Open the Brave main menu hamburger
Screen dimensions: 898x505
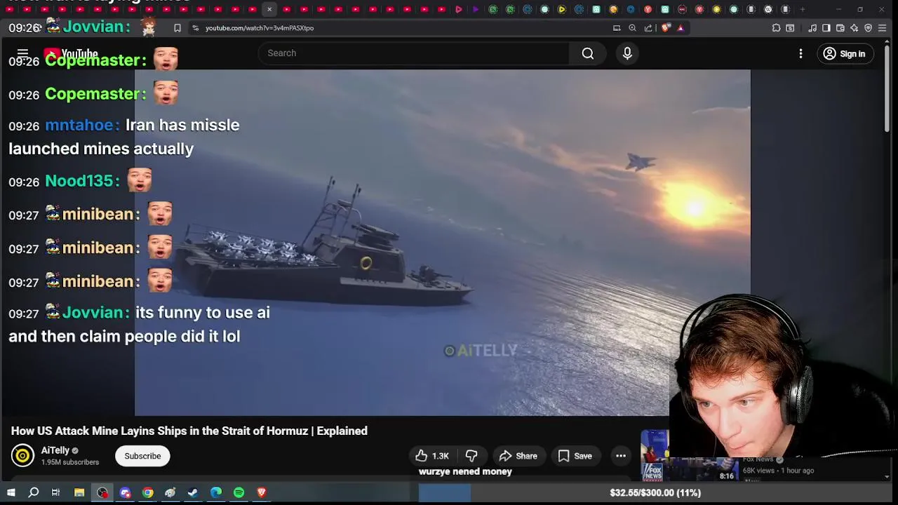tap(883, 28)
